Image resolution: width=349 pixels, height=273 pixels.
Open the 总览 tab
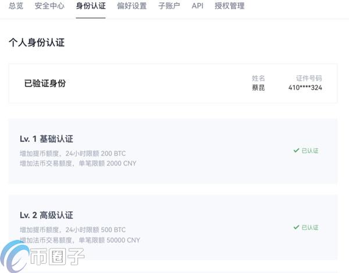point(16,6)
